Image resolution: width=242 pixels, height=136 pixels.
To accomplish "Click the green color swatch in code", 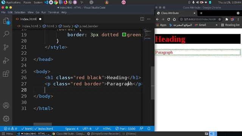I will 124,34.
